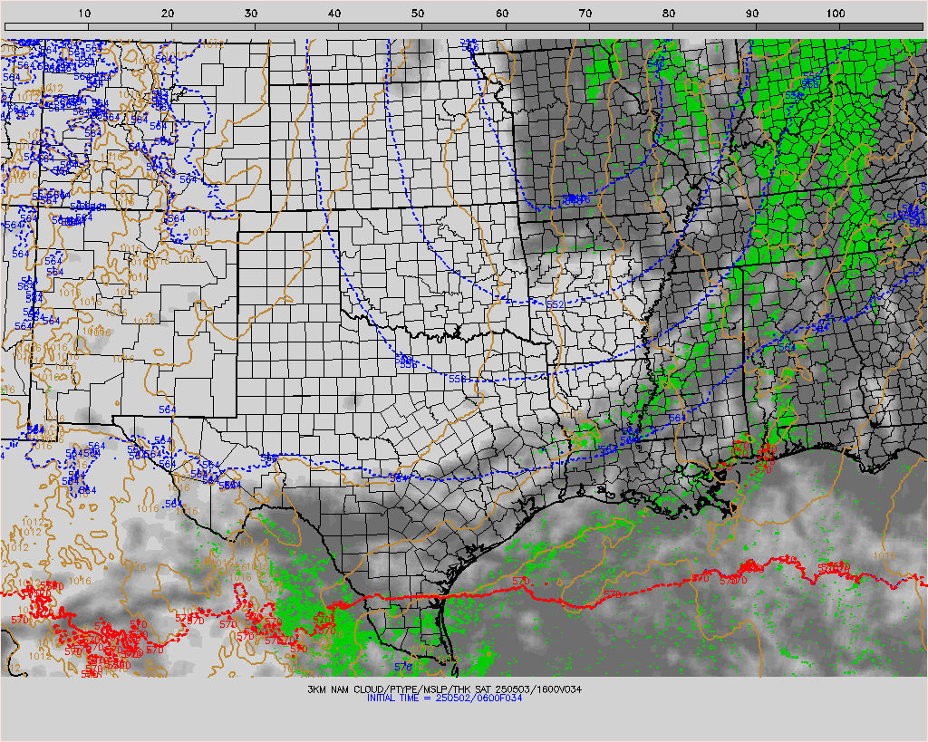Click the '3KM NAM CLOUD/PTYPE/MSLP/THK' title text

point(389,689)
